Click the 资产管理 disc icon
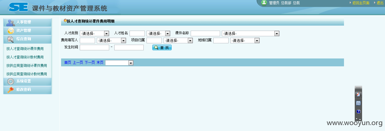 click(10, 31)
